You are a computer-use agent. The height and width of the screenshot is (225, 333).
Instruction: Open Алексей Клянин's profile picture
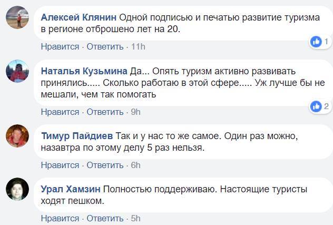17,17
